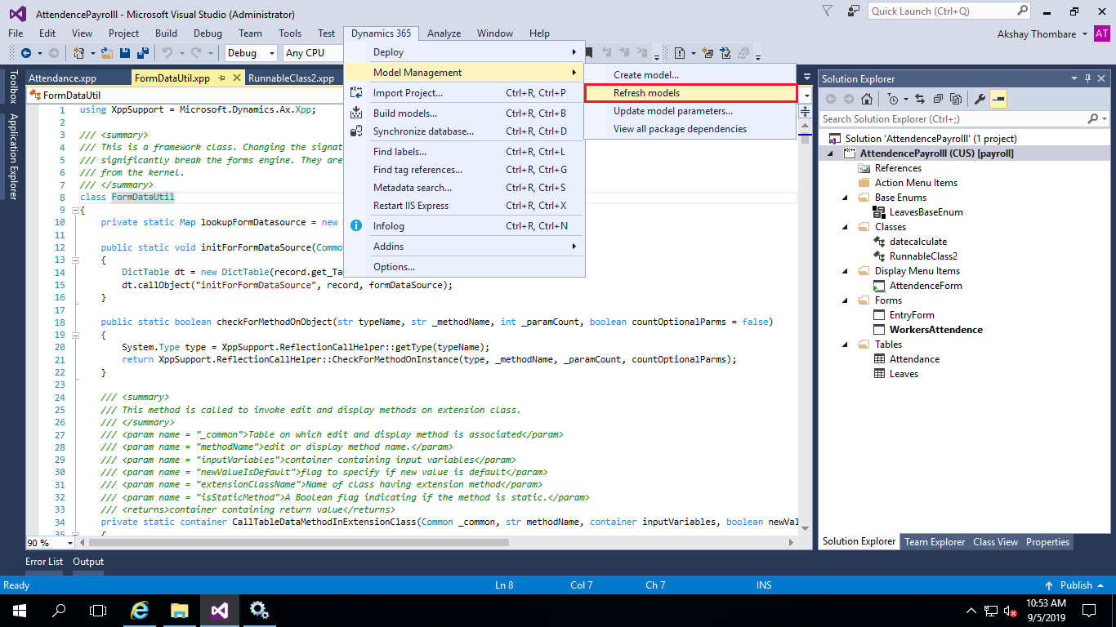Collapse the Classes folder
This screenshot has height=627, width=1116.
pyautogui.click(x=846, y=227)
